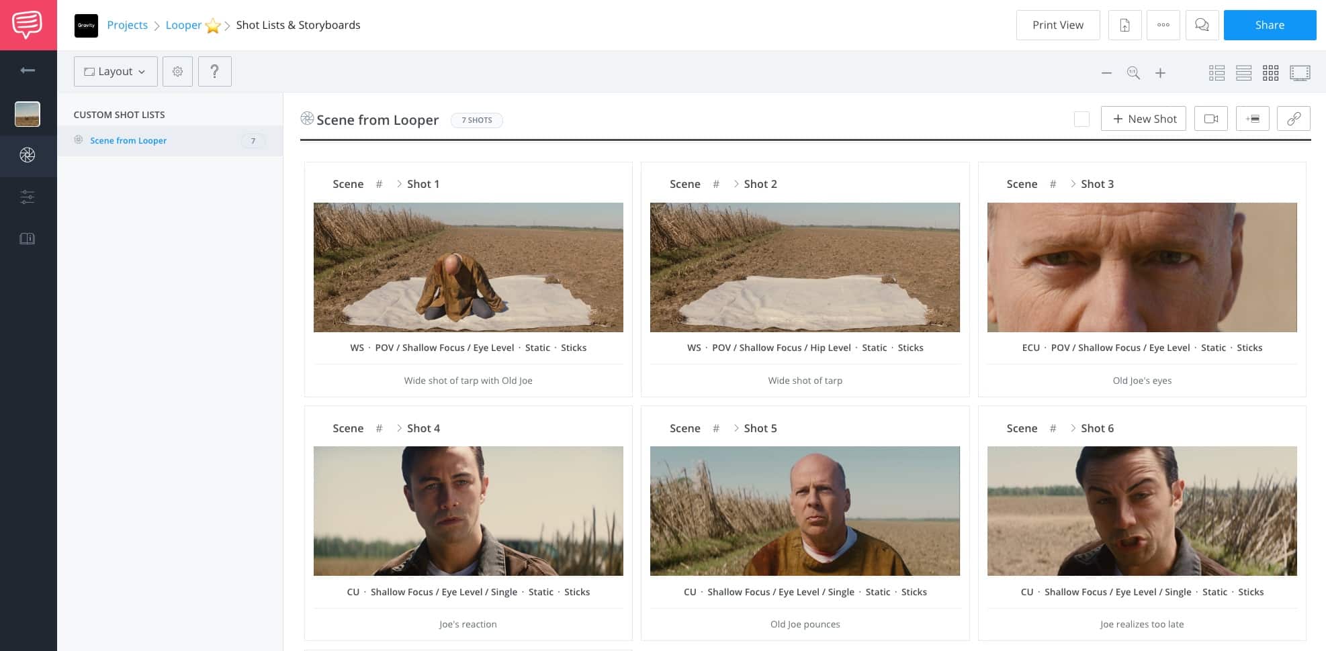Tick the select-all checkbox near New Shot
The height and width of the screenshot is (651, 1326).
tap(1081, 119)
